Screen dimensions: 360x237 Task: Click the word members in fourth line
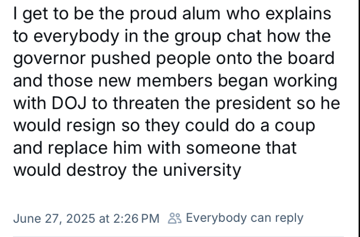point(175,81)
